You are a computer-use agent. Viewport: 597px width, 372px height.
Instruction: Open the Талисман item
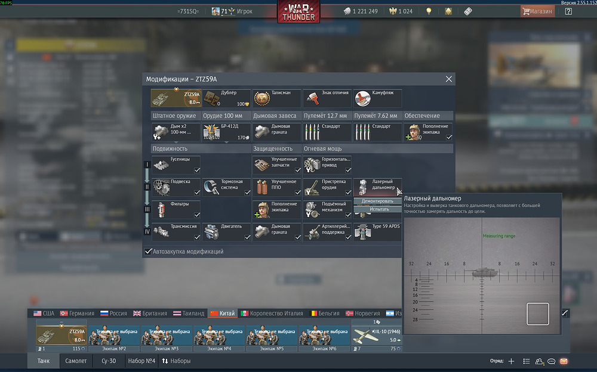point(277,98)
